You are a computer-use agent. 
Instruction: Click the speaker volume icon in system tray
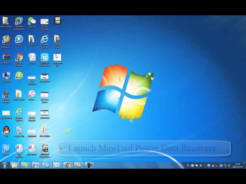point(229,165)
